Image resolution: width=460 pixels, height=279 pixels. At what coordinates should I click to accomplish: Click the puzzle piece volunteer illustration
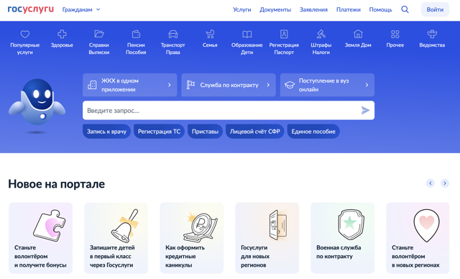tap(50, 225)
